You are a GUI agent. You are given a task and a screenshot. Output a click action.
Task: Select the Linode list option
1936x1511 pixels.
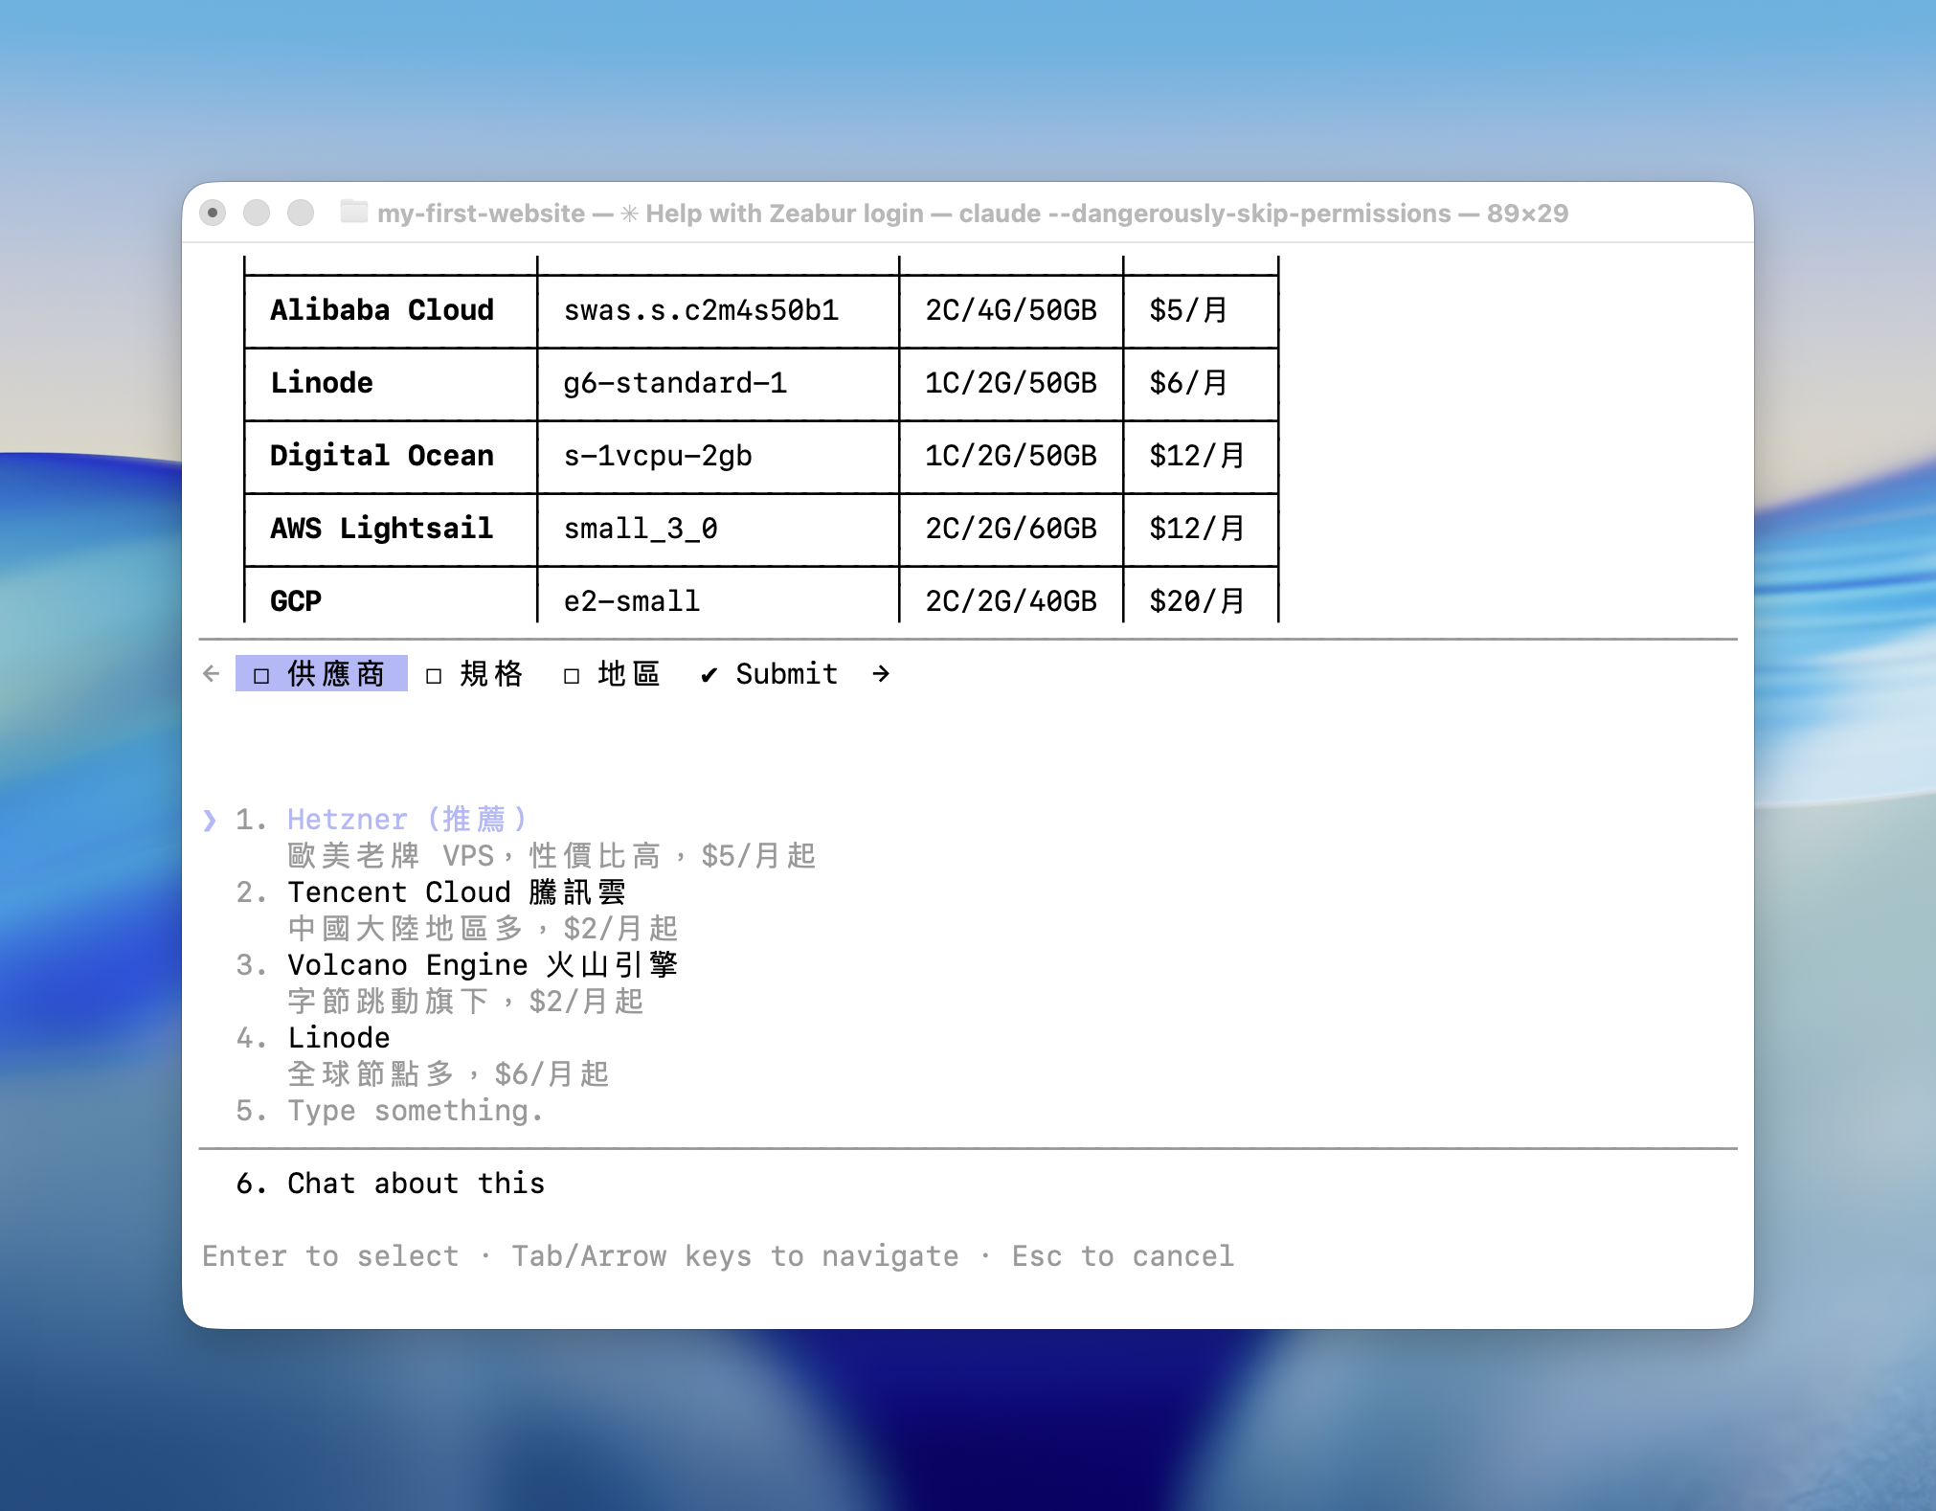tap(339, 1038)
